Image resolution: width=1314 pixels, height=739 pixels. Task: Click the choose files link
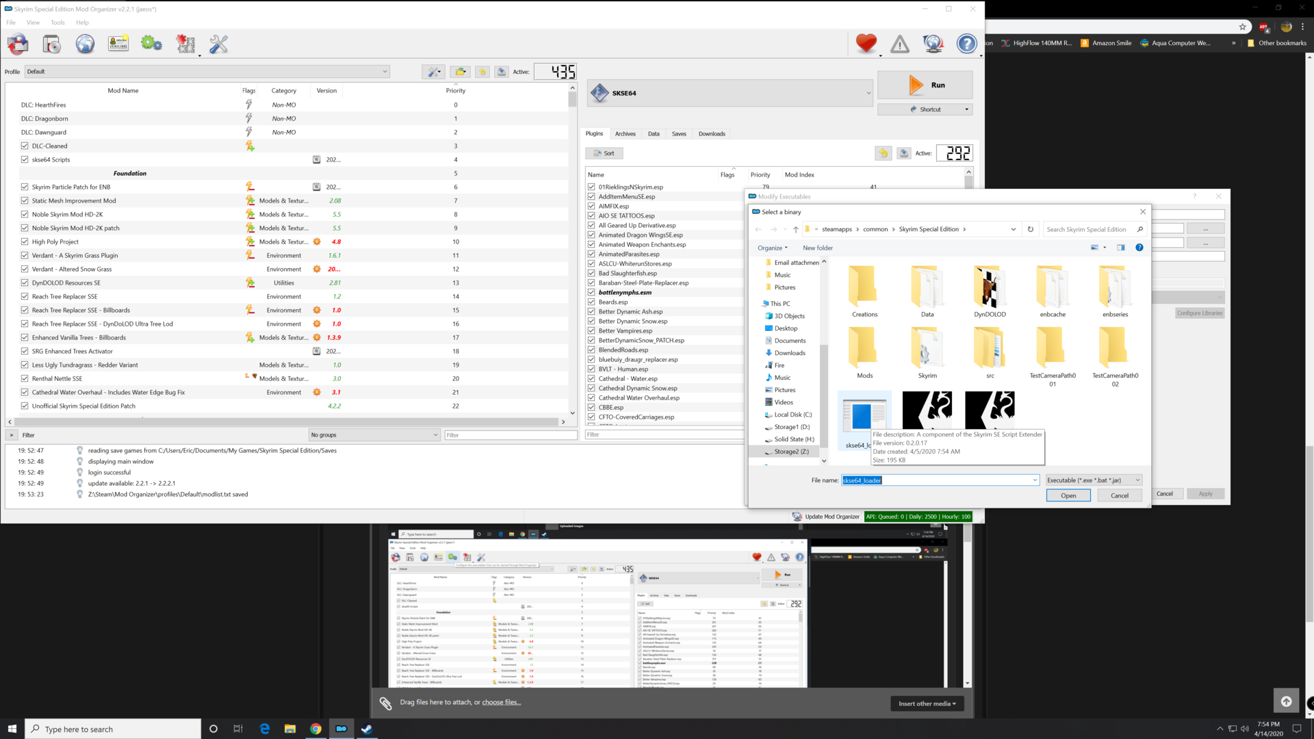tap(501, 702)
